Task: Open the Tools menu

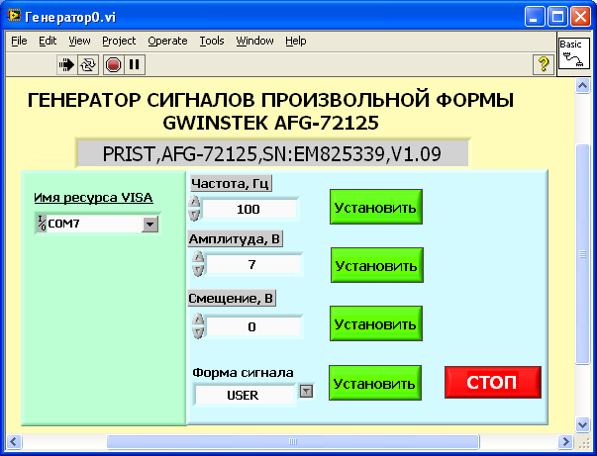Action: point(212,41)
